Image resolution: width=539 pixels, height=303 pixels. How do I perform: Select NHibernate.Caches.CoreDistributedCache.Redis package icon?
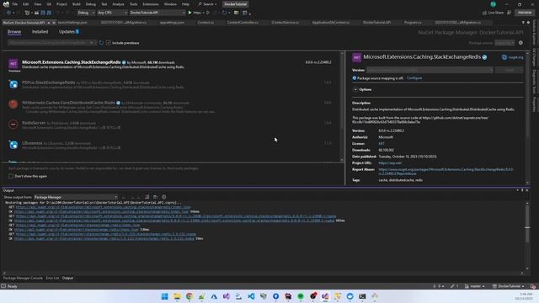13,104
